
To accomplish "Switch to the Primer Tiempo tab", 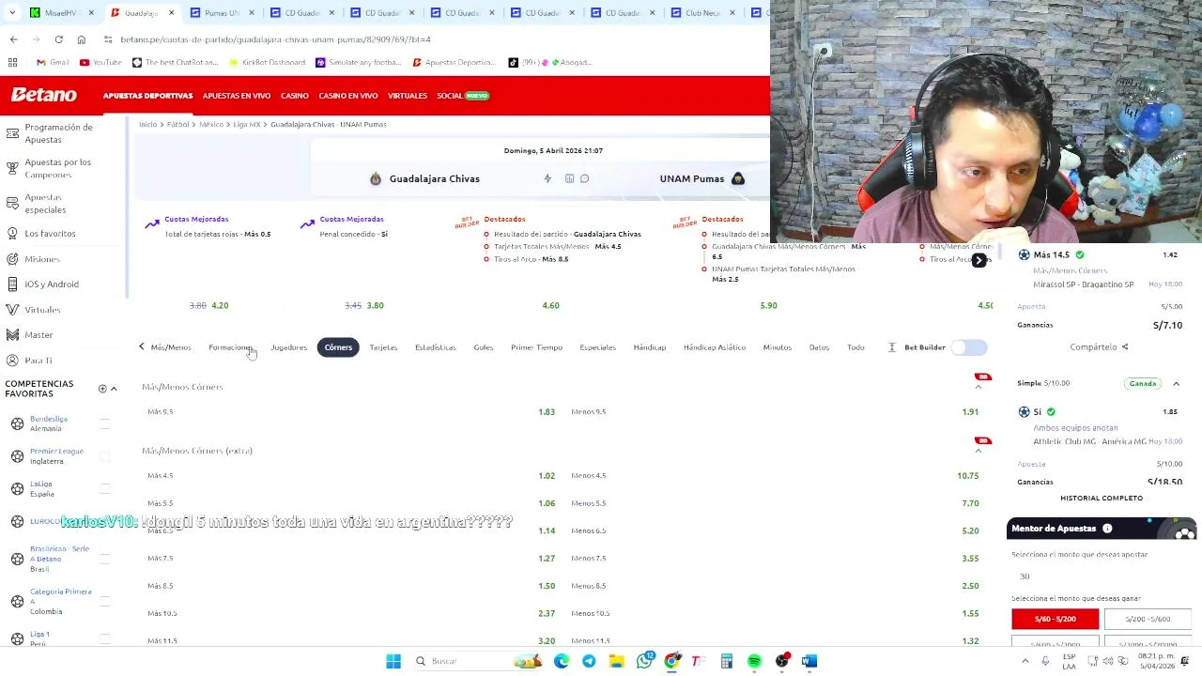I will [536, 347].
